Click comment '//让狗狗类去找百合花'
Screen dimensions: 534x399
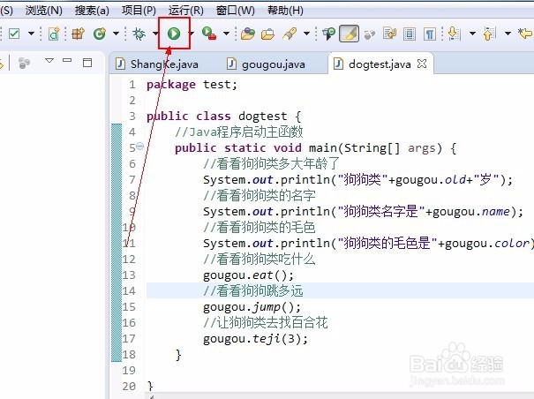[x=266, y=323]
